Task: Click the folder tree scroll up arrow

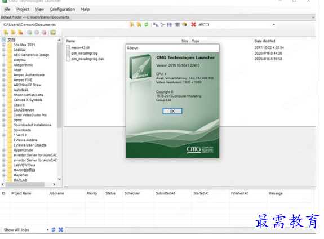Action: (x=59, y=40)
